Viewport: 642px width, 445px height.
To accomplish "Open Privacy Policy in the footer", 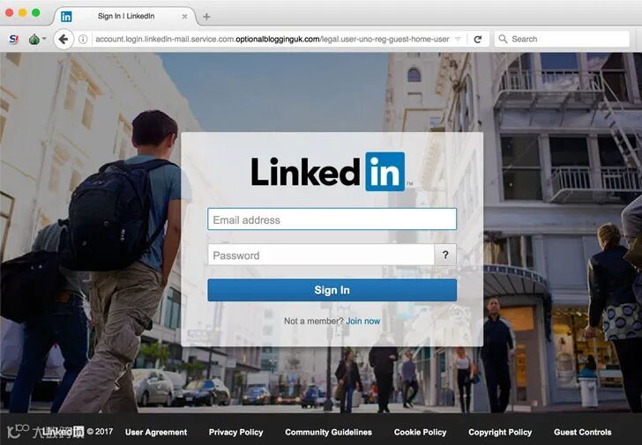I will 235,432.
